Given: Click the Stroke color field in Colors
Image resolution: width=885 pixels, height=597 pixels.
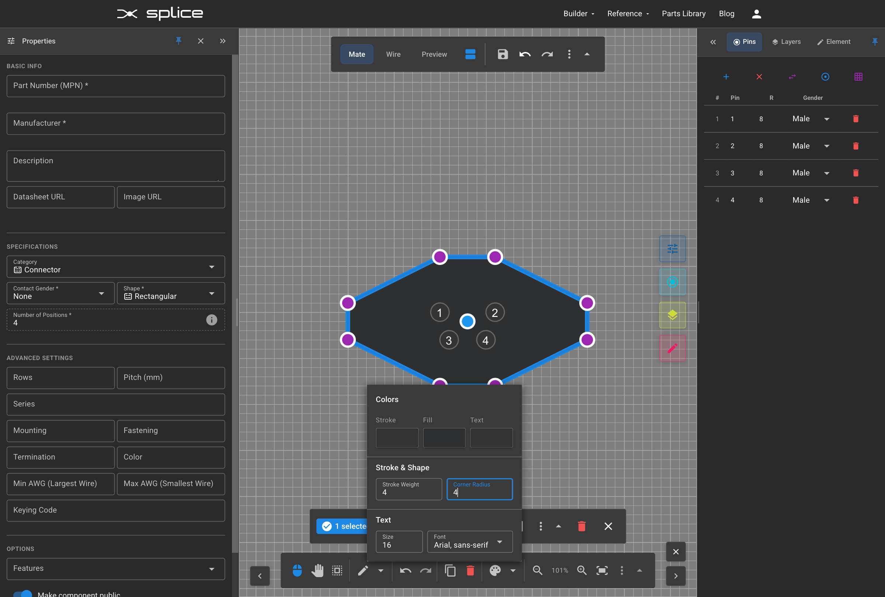Looking at the screenshot, I should click(397, 437).
